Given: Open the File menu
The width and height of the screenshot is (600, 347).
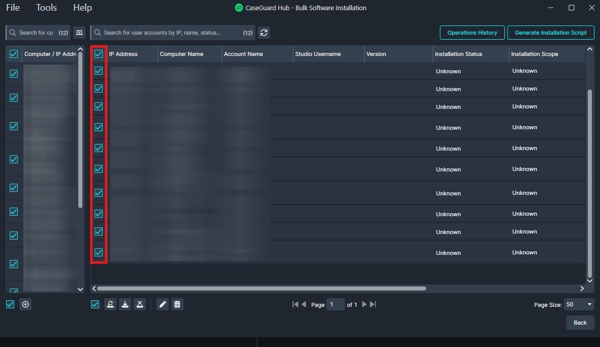Looking at the screenshot, I should pyautogui.click(x=13, y=8).
